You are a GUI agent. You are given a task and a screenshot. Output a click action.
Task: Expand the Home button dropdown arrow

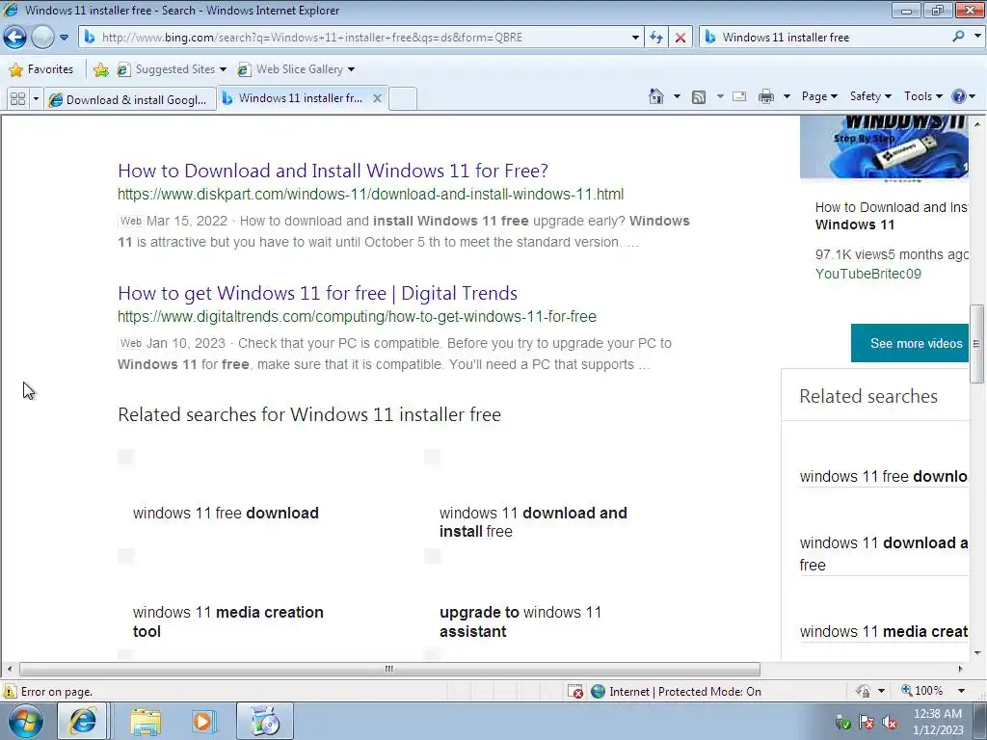pos(677,96)
